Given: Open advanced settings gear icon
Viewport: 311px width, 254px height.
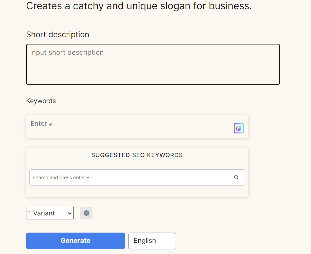Looking at the screenshot, I should pyautogui.click(x=86, y=213).
